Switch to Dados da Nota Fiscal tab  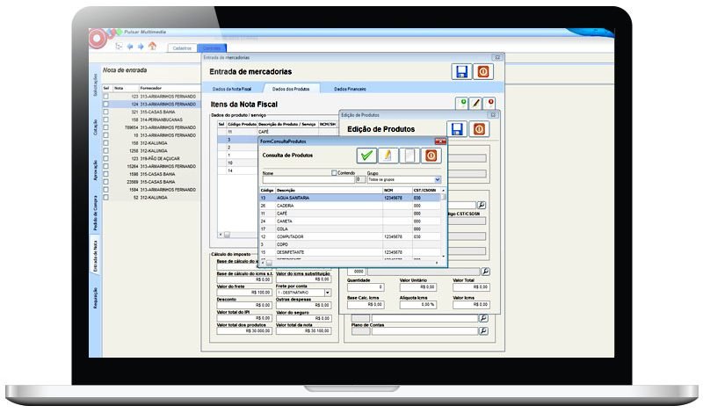coord(233,89)
